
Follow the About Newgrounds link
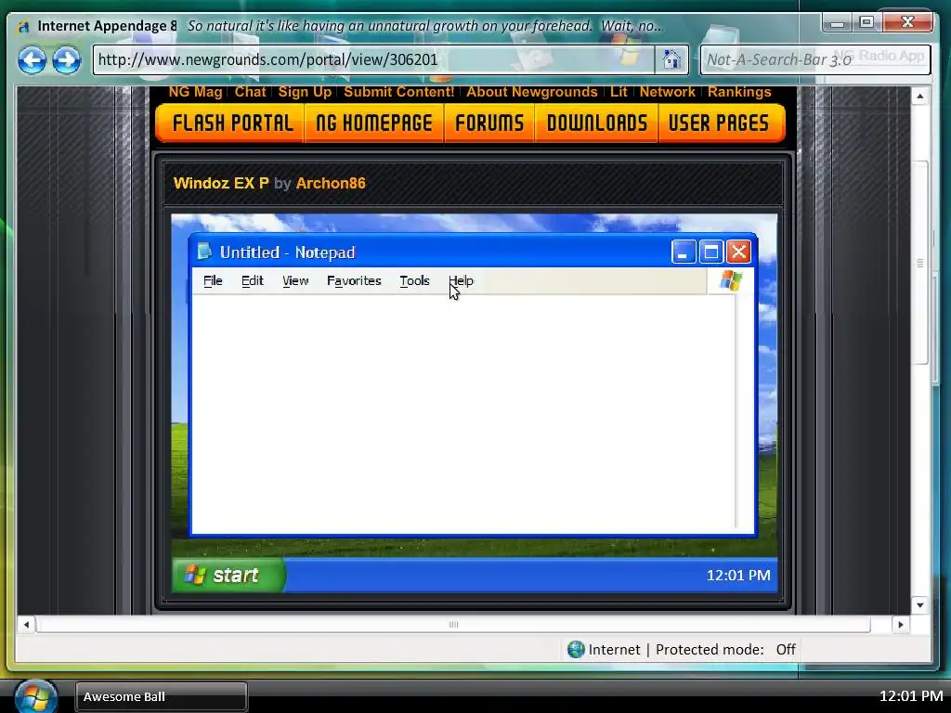click(x=532, y=92)
